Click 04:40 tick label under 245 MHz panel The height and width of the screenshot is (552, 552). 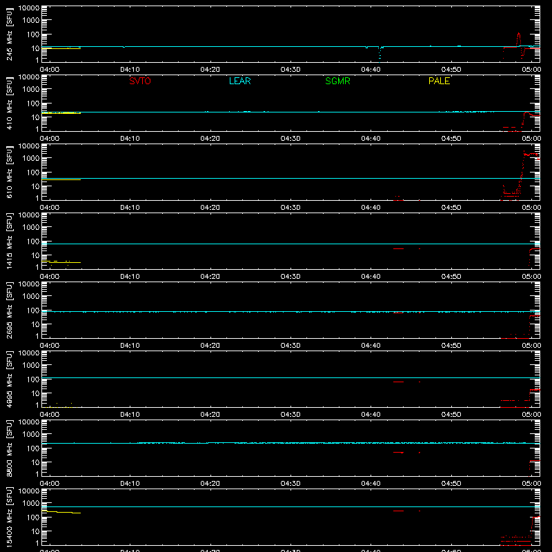click(371, 70)
